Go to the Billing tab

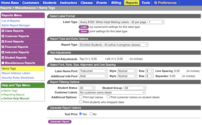(x=116, y=3)
